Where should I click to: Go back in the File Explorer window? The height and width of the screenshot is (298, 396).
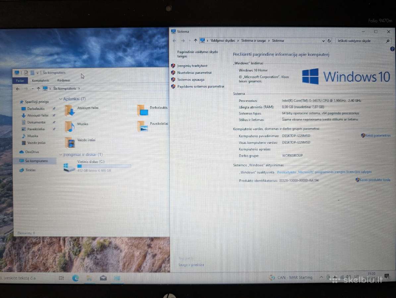pyautogui.click(x=18, y=89)
